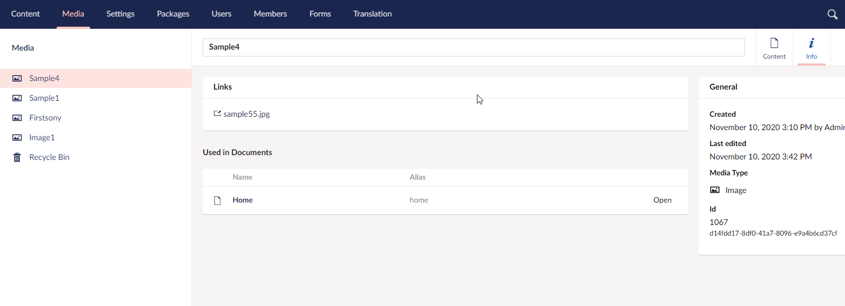Open the Settings section
The height and width of the screenshot is (306, 845).
pyautogui.click(x=121, y=14)
